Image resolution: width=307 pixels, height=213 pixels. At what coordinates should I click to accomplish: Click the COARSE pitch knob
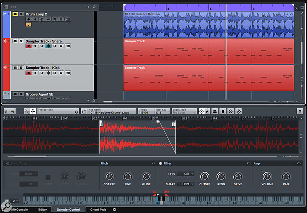coord(109,176)
